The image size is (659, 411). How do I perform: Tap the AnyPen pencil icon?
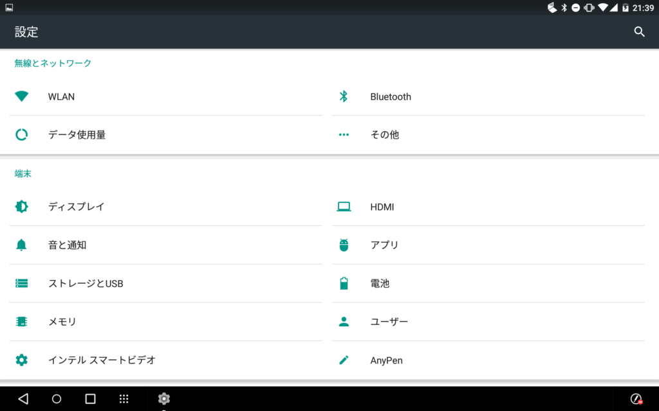pyautogui.click(x=344, y=360)
